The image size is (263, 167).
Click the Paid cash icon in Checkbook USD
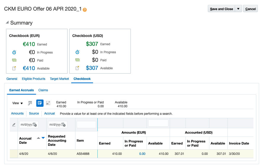point(77,60)
